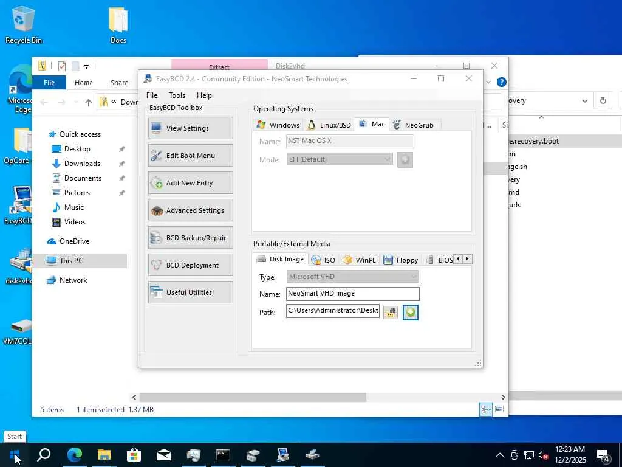This screenshot has height=467, width=622.
Task: Click green add entry icon beside Path
Action: [411, 312]
